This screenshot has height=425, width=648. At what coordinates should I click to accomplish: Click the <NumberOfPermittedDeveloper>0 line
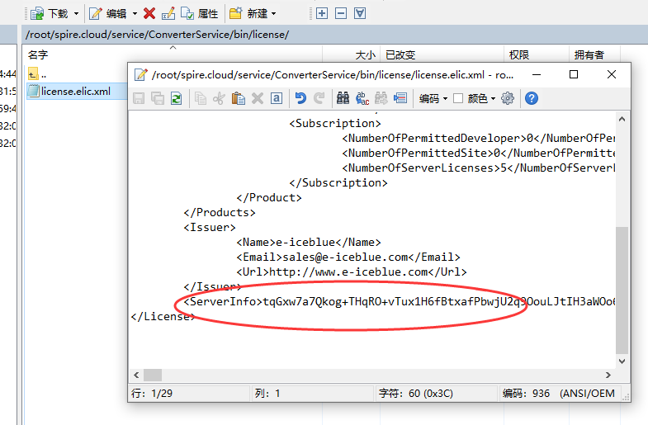[479, 139]
